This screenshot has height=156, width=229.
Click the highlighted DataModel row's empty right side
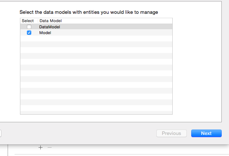point(116,27)
